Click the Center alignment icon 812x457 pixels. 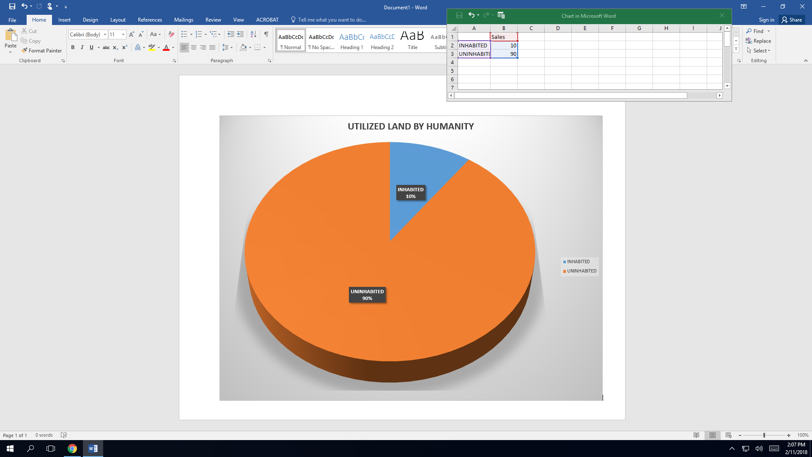194,47
